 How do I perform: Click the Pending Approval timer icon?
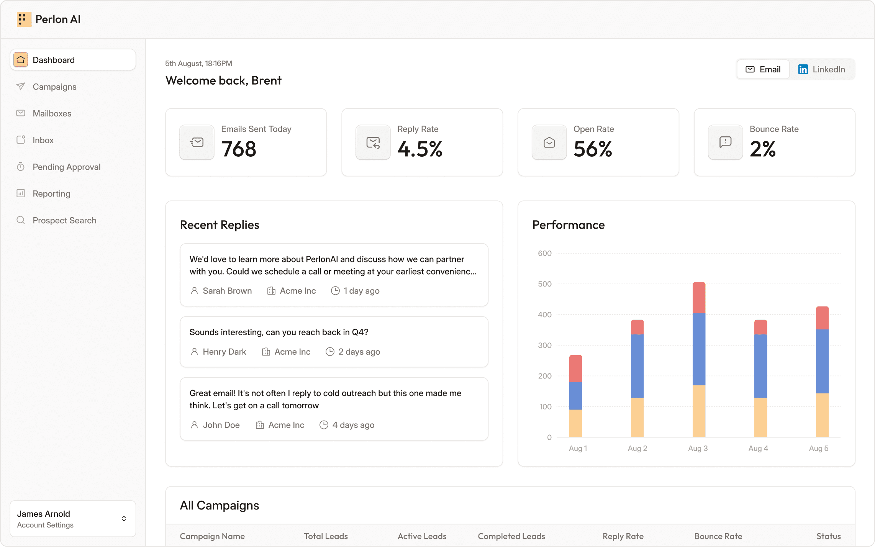coord(21,167)
